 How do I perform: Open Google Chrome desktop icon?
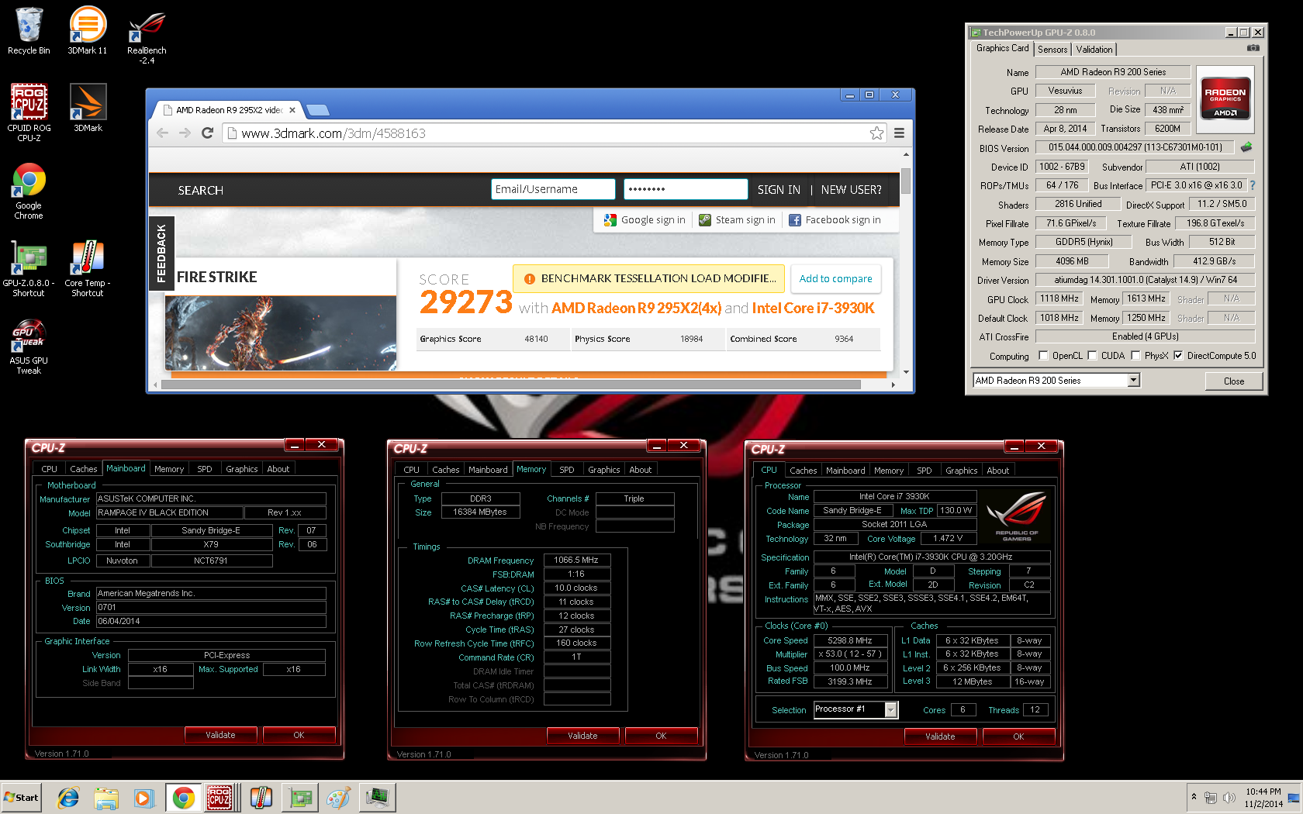tap(29, 191)
